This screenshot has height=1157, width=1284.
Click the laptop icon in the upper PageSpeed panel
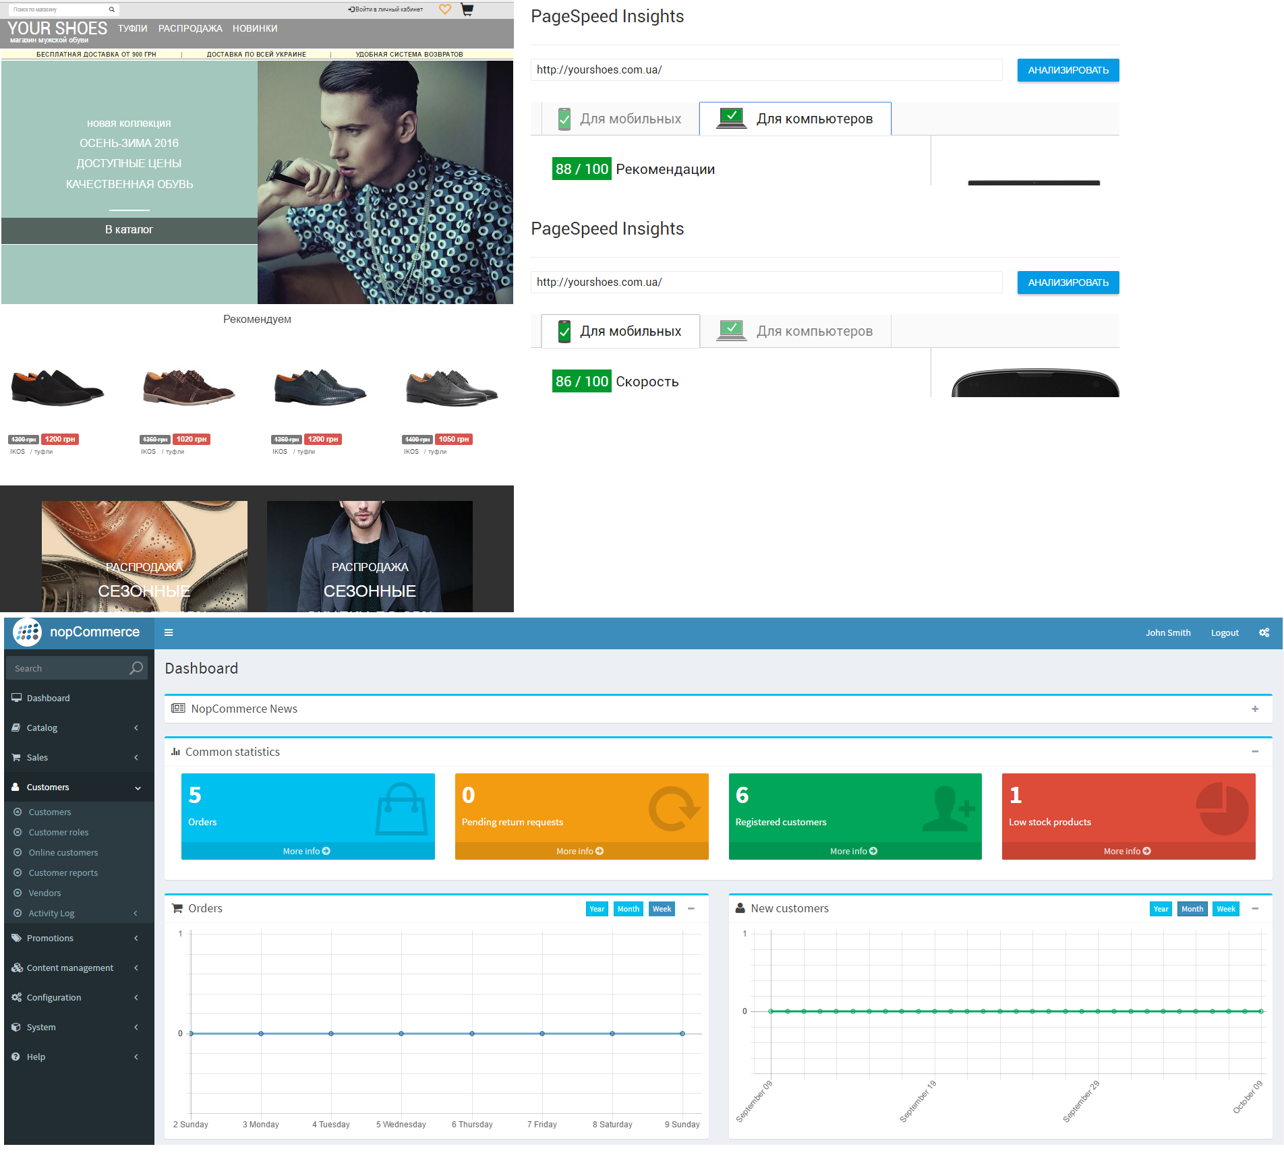(x=731, y=118)
